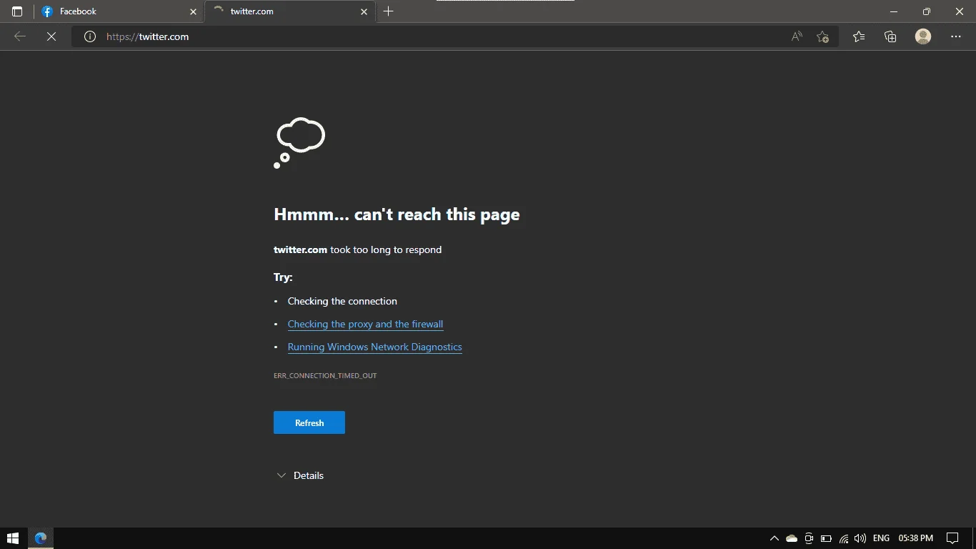Select ERR_CONNECTION_TIMED_OUT error text
Image resolution: width=976 pixels, height=549 pixels.
[325, 375]
